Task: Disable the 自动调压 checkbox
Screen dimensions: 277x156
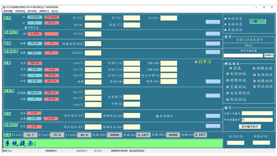Action: point(157,116)
